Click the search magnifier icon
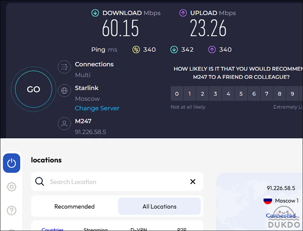The width and height of the screenshot is (303, 231). coord(39,182)
